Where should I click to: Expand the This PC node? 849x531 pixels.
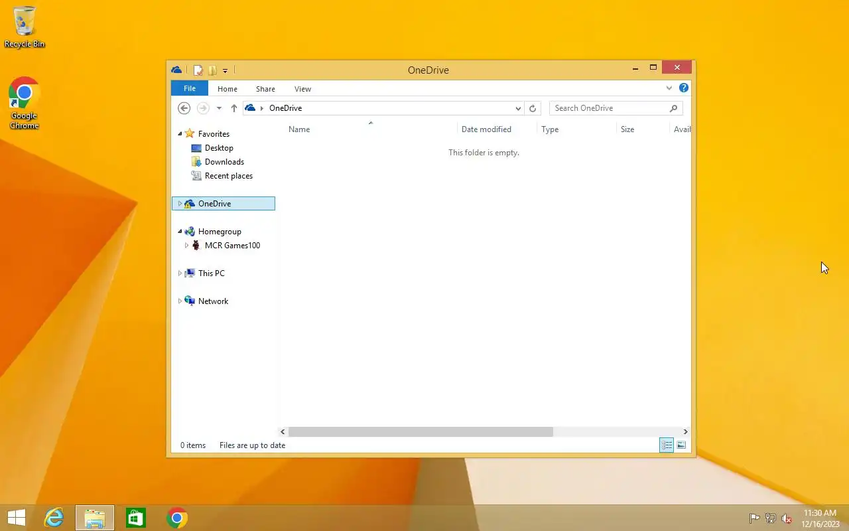(180, 273)
